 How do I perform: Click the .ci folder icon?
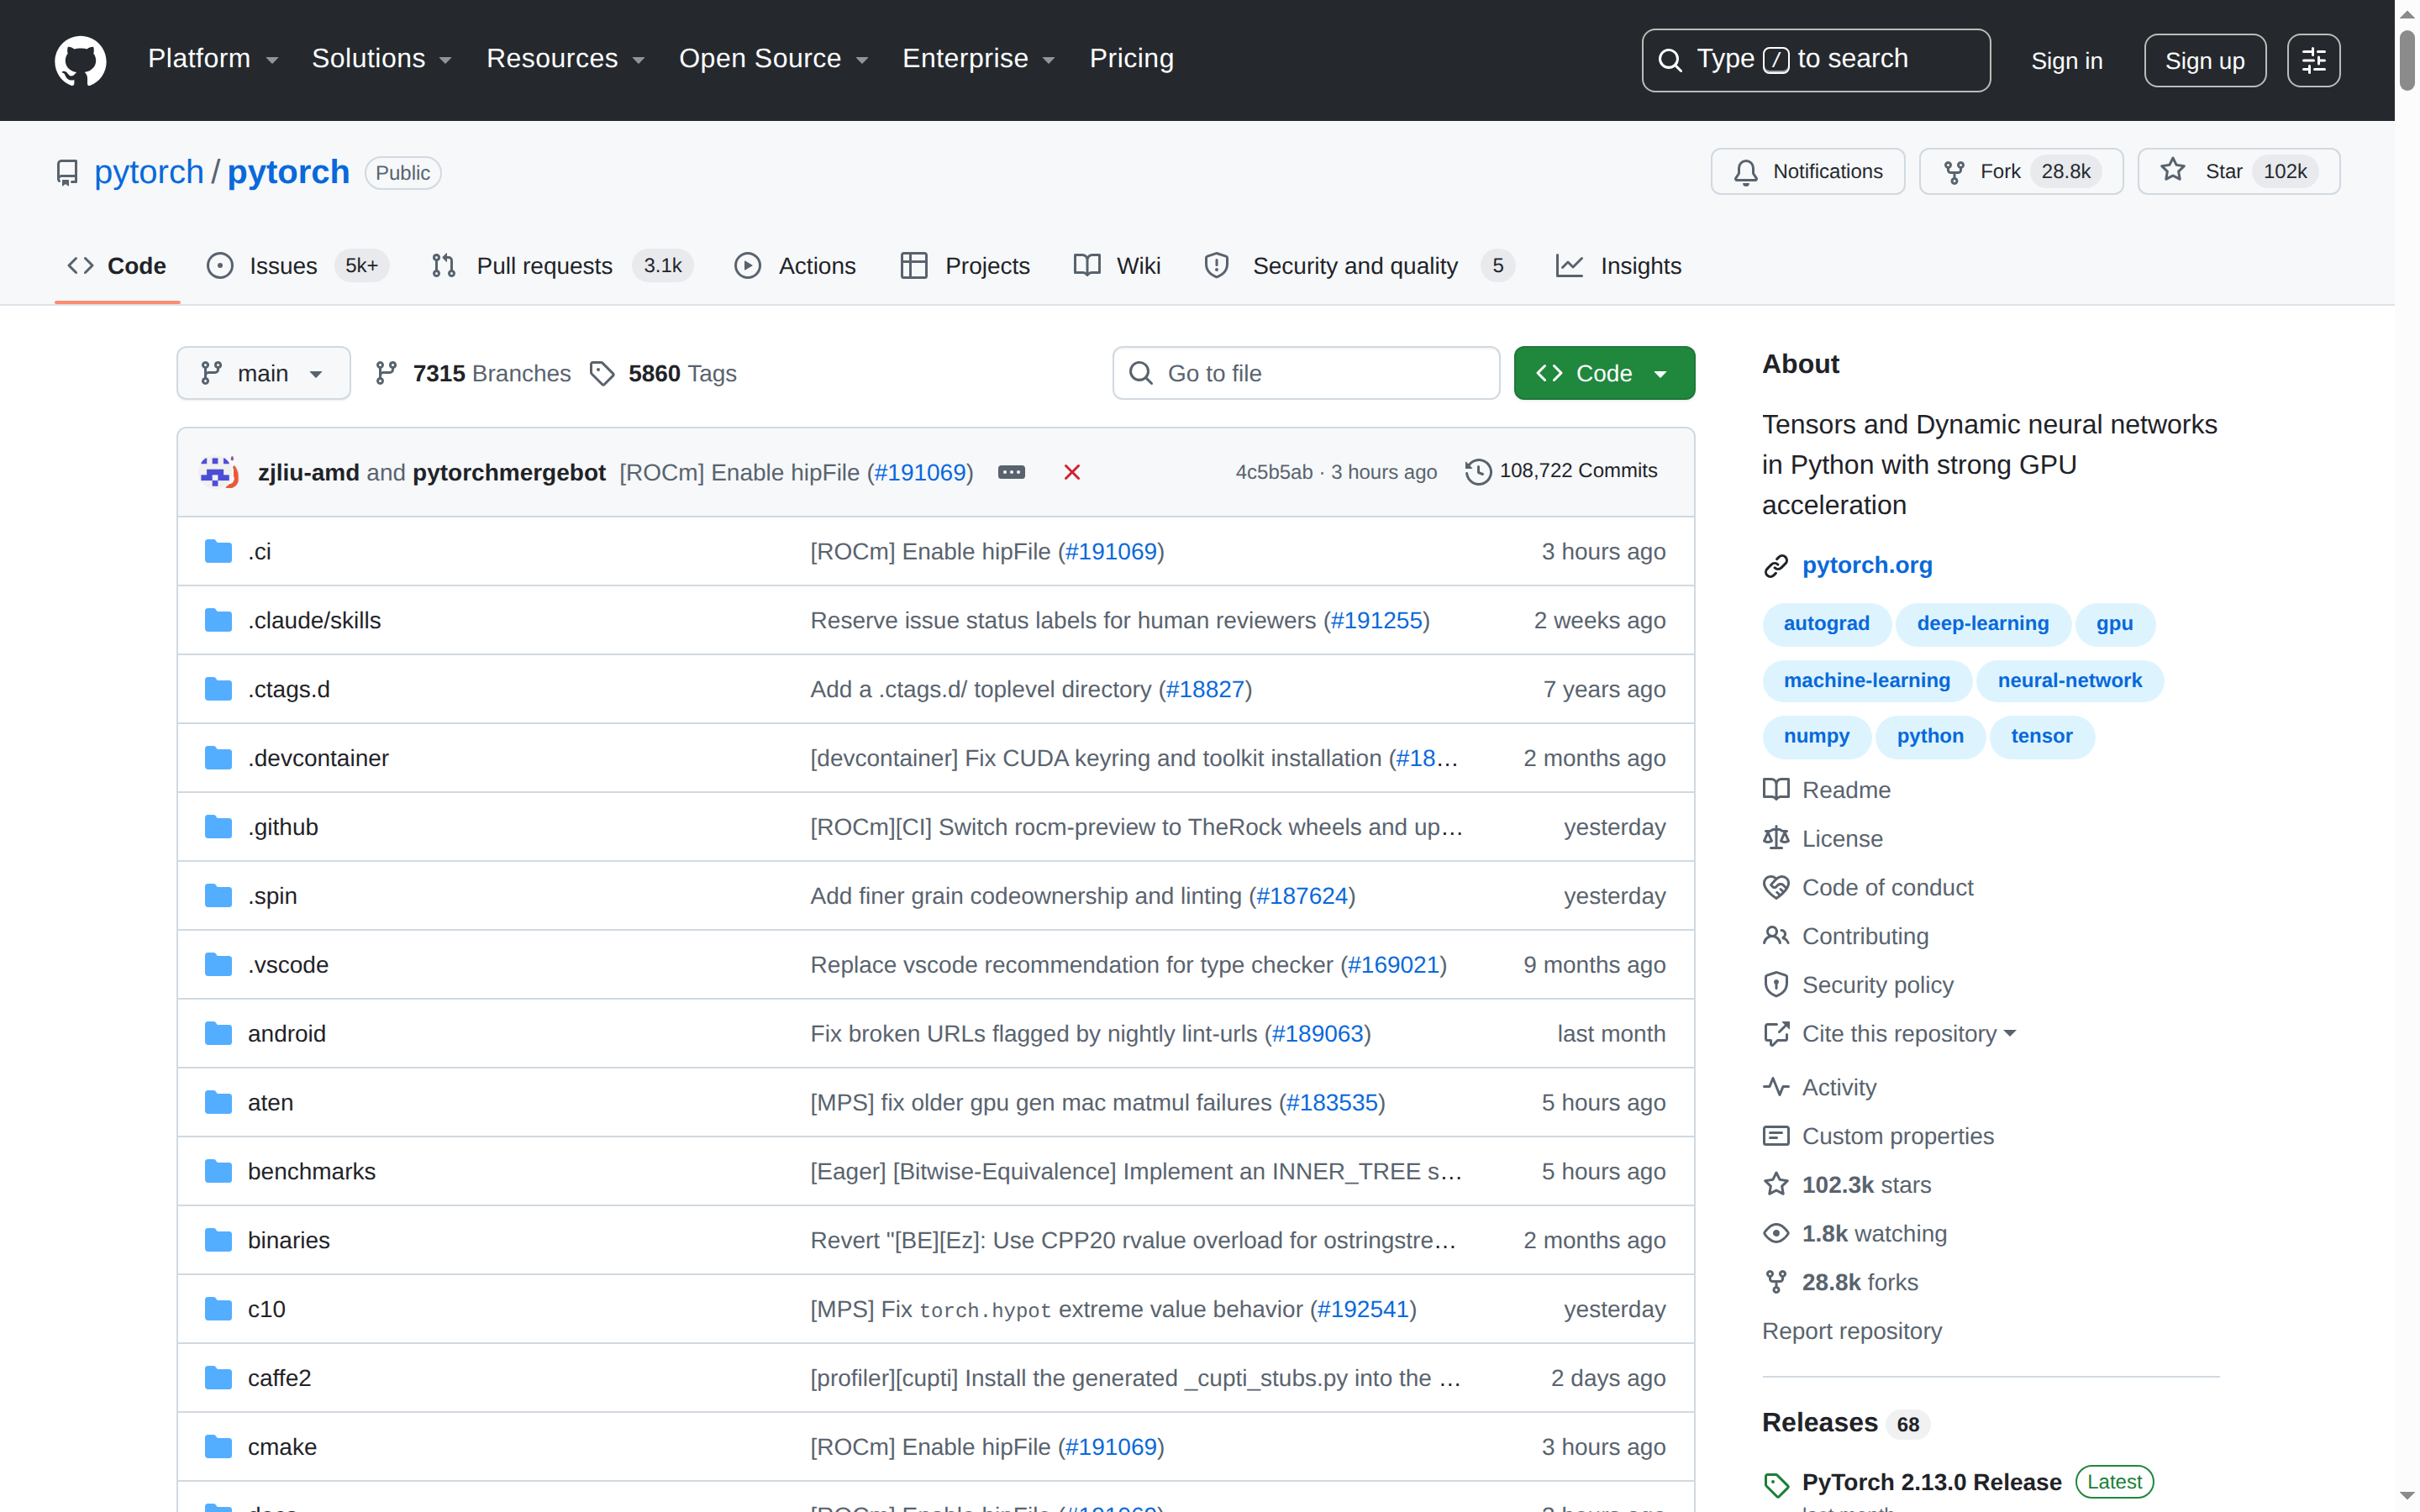click(218, 551)
